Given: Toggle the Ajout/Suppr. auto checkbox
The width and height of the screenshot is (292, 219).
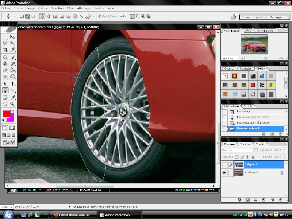Looking at the screenshot, I should pyautogui.click(x=100, y=16).
